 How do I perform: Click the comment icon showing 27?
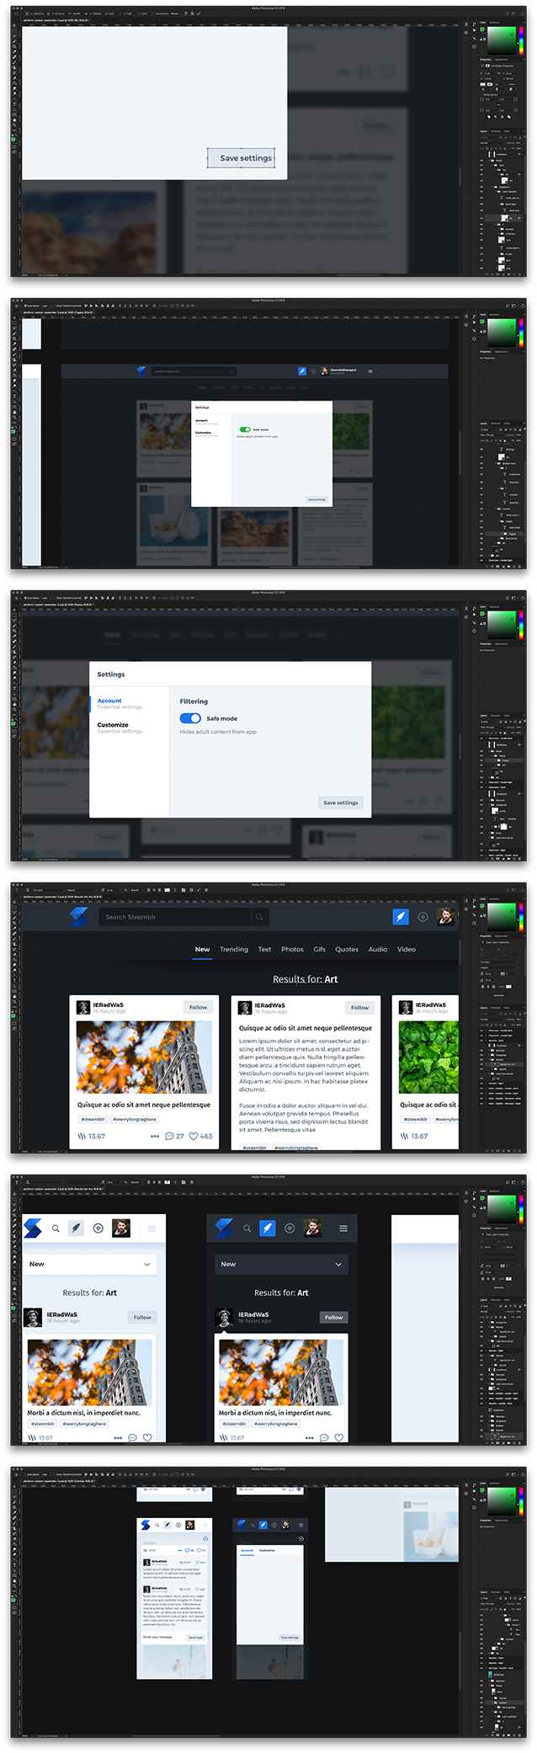pyautogui.click(x=169, y=1136)
